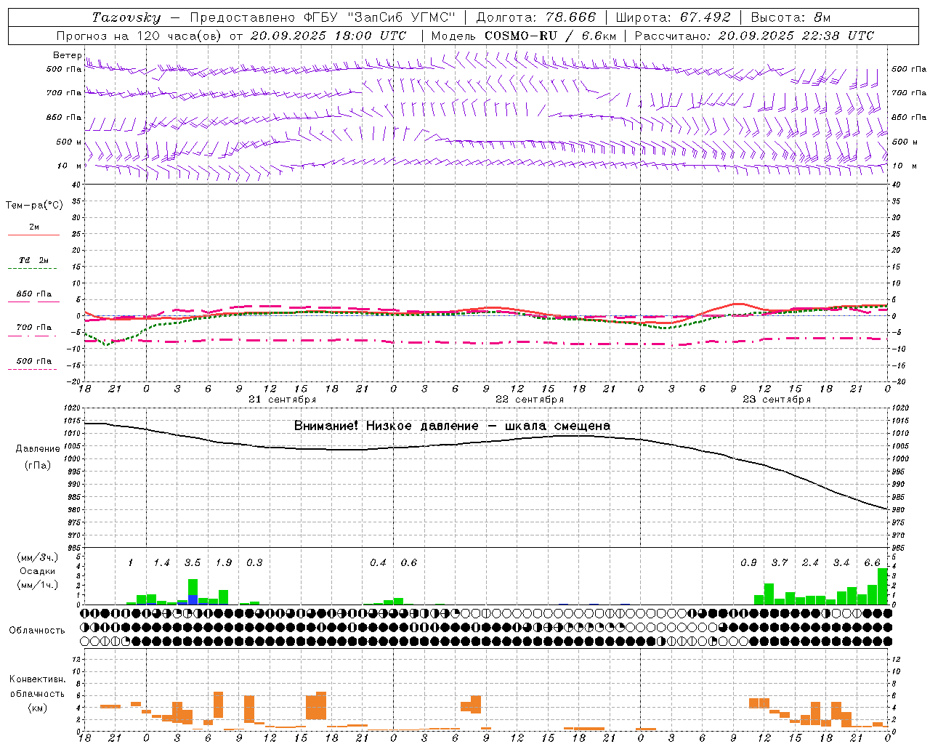Select the "Широта: 67.492" latitude text
This screenshot has height=744, width=930.
tap(673, 17)
